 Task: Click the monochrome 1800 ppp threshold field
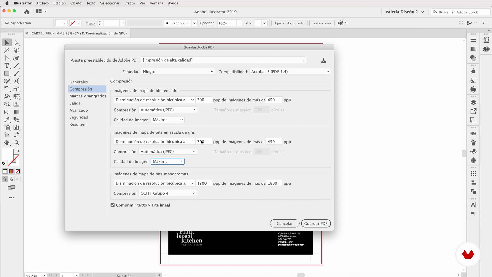pyautogui.click(x=274, y=183)
